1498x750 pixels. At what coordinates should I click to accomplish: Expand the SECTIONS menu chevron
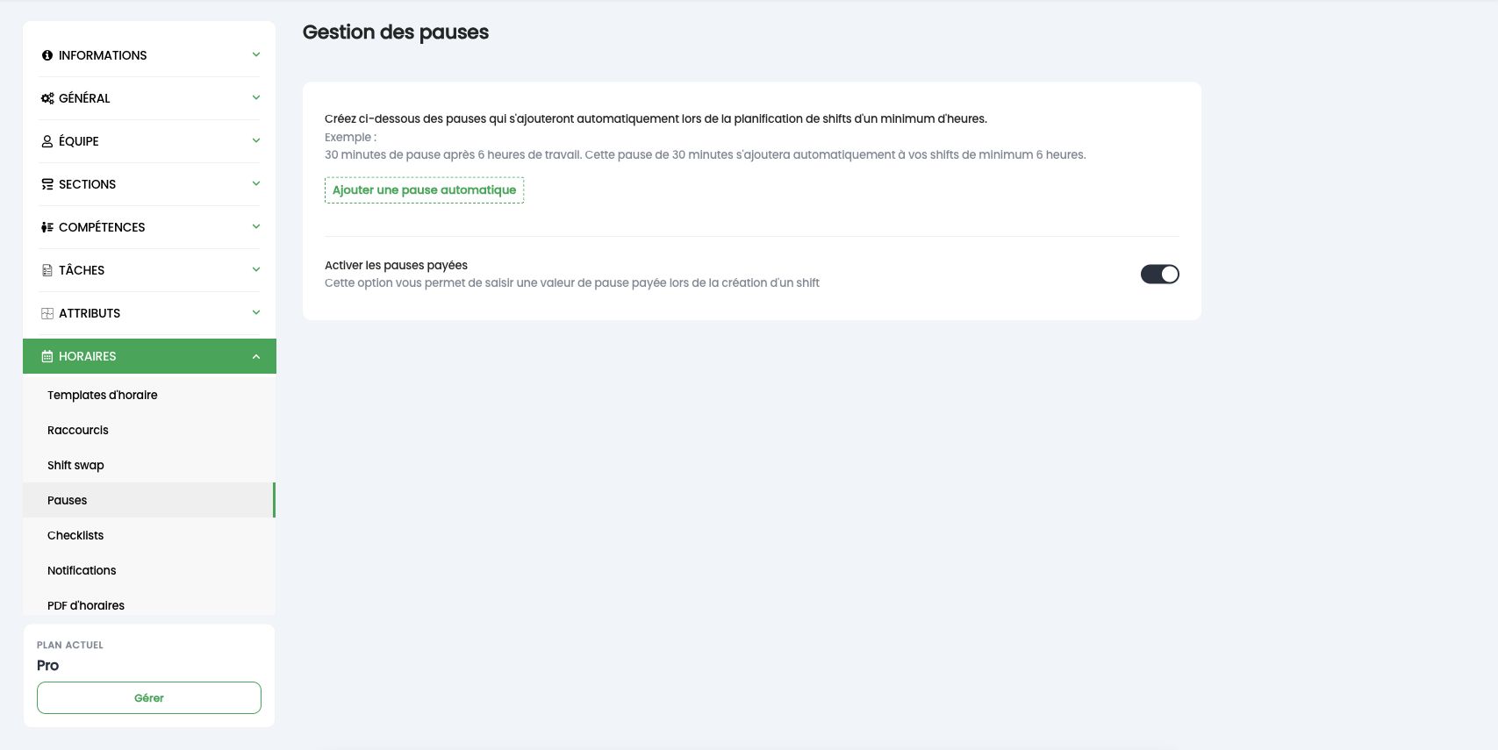tap(256, 183)
